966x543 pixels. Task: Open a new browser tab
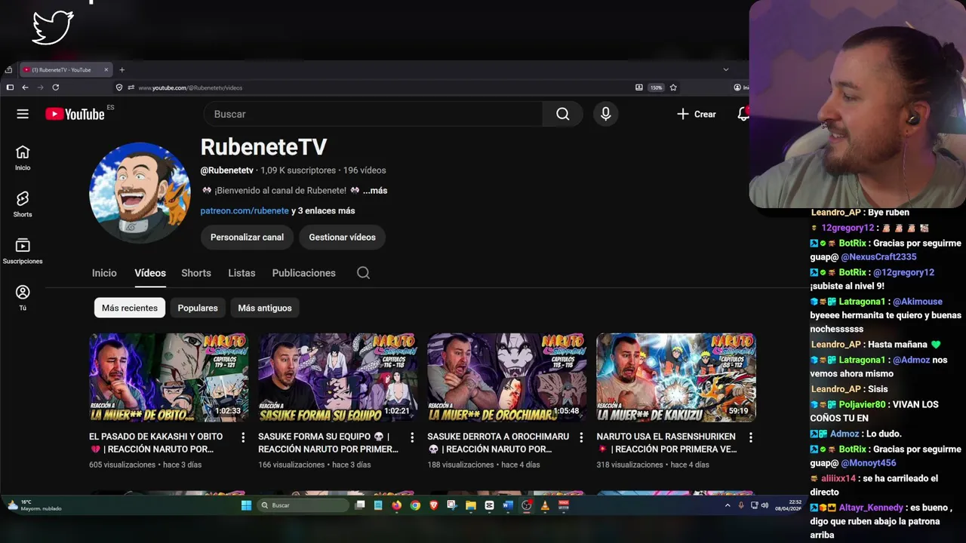[x=122, y=70]
